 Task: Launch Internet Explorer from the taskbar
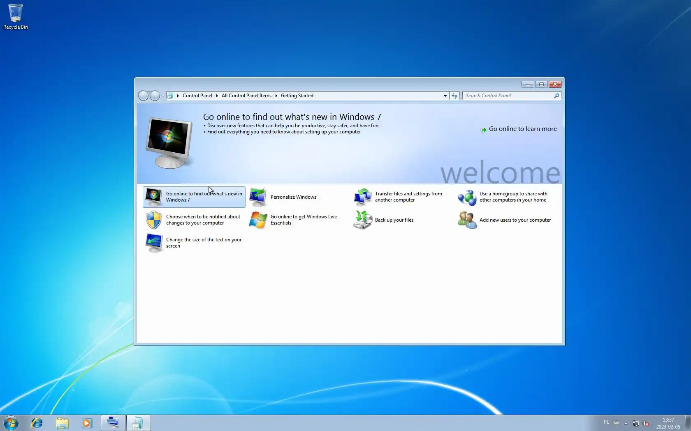37,423
